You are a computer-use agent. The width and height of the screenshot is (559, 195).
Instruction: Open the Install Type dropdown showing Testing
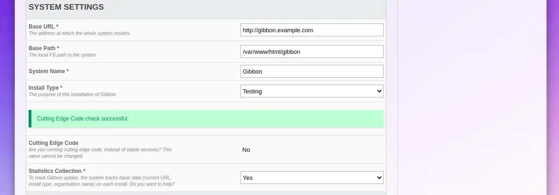click(x=312, y=91)
